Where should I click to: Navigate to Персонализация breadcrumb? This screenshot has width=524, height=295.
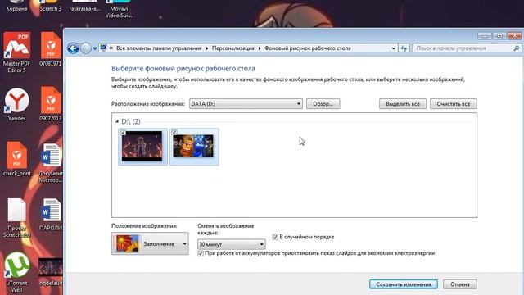pyautogui.click(x=233, y=48)
